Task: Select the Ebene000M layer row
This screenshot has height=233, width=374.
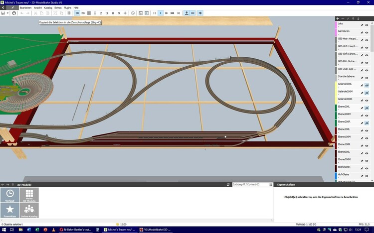Action: coord(353,161)
